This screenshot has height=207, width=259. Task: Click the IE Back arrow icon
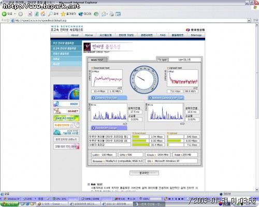pos(4,14)
